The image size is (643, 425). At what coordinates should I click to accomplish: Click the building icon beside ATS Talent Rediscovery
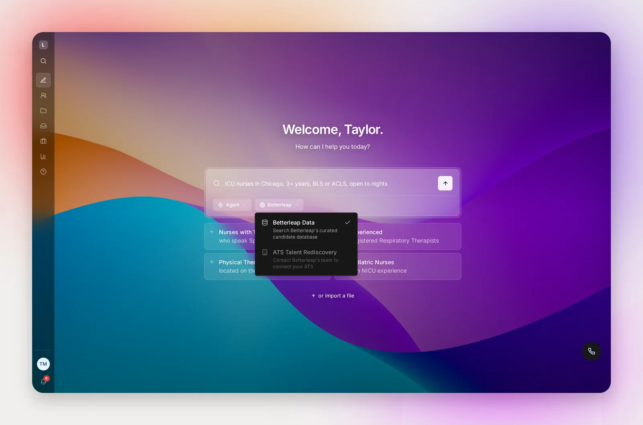tap(265, 252)
